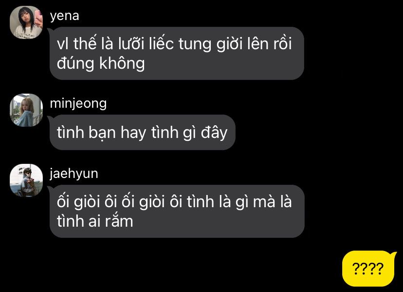Select the yellow ???? sent message bubble
Image resolution: width=403 pixels, height=292 pixels.
(368, 269)
